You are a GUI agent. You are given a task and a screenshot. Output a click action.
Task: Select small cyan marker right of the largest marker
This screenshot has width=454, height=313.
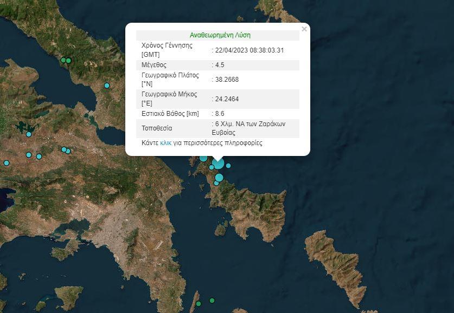tap(228, 166)
